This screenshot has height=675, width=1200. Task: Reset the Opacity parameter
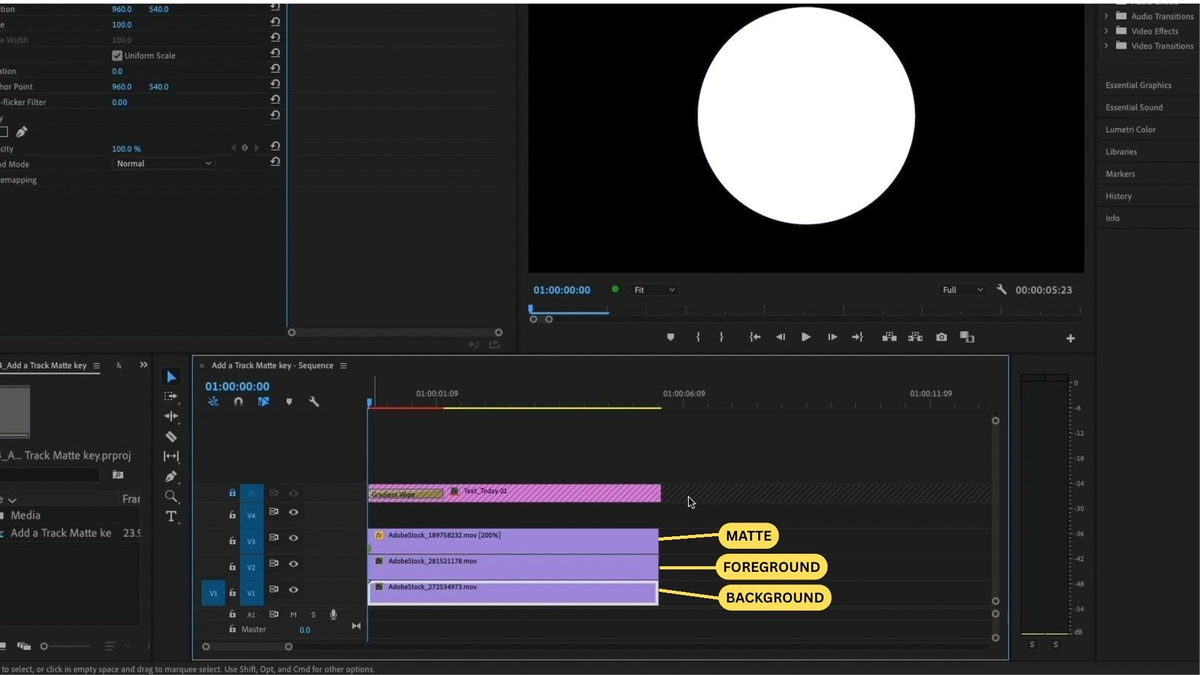275,146
